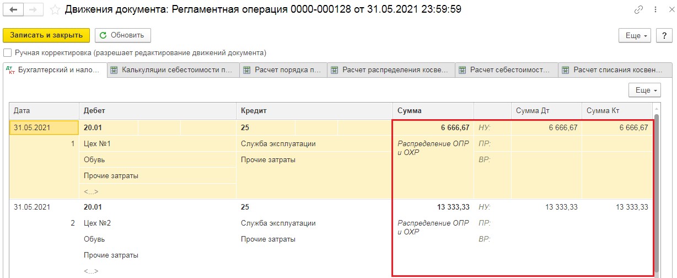The image size is (677, 278).
Task: Click the Обновить refresh button
Action: tap(122, 35)
